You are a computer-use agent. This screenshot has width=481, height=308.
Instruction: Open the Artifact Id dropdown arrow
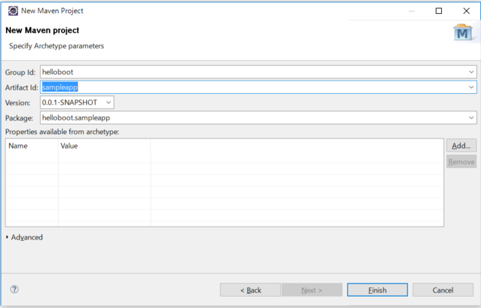[471, 87]
